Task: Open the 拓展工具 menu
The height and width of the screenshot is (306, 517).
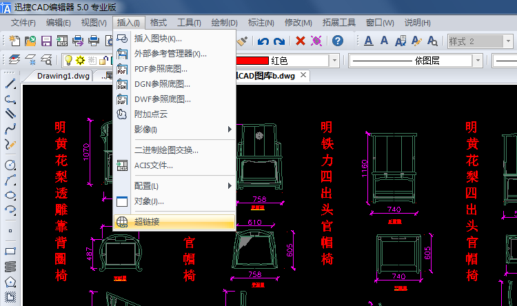Action: (x=338, y=23)
